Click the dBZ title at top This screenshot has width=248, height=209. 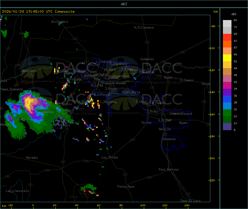pos(124,4)
